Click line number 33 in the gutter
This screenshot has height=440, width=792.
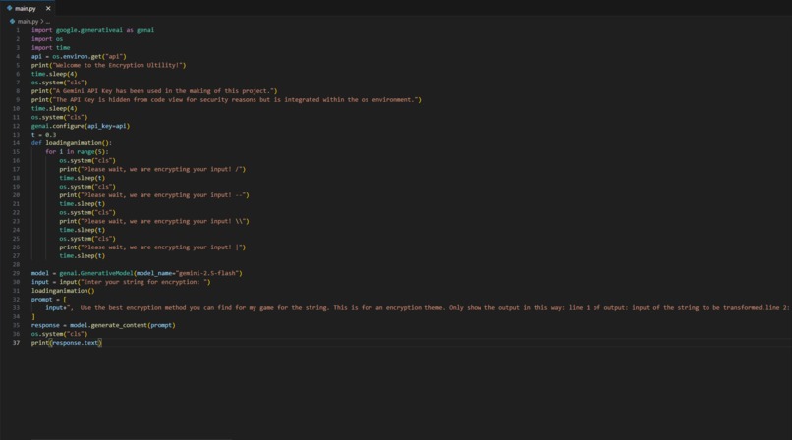click(16, 308)
